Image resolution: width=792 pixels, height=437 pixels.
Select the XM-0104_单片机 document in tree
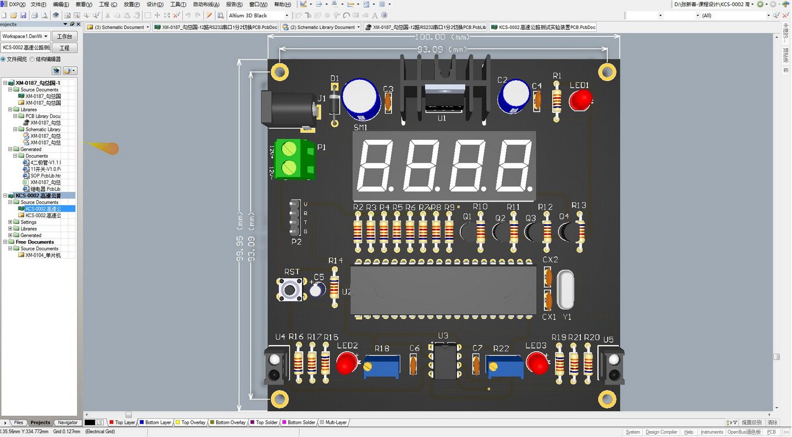[x=40, y=255]
